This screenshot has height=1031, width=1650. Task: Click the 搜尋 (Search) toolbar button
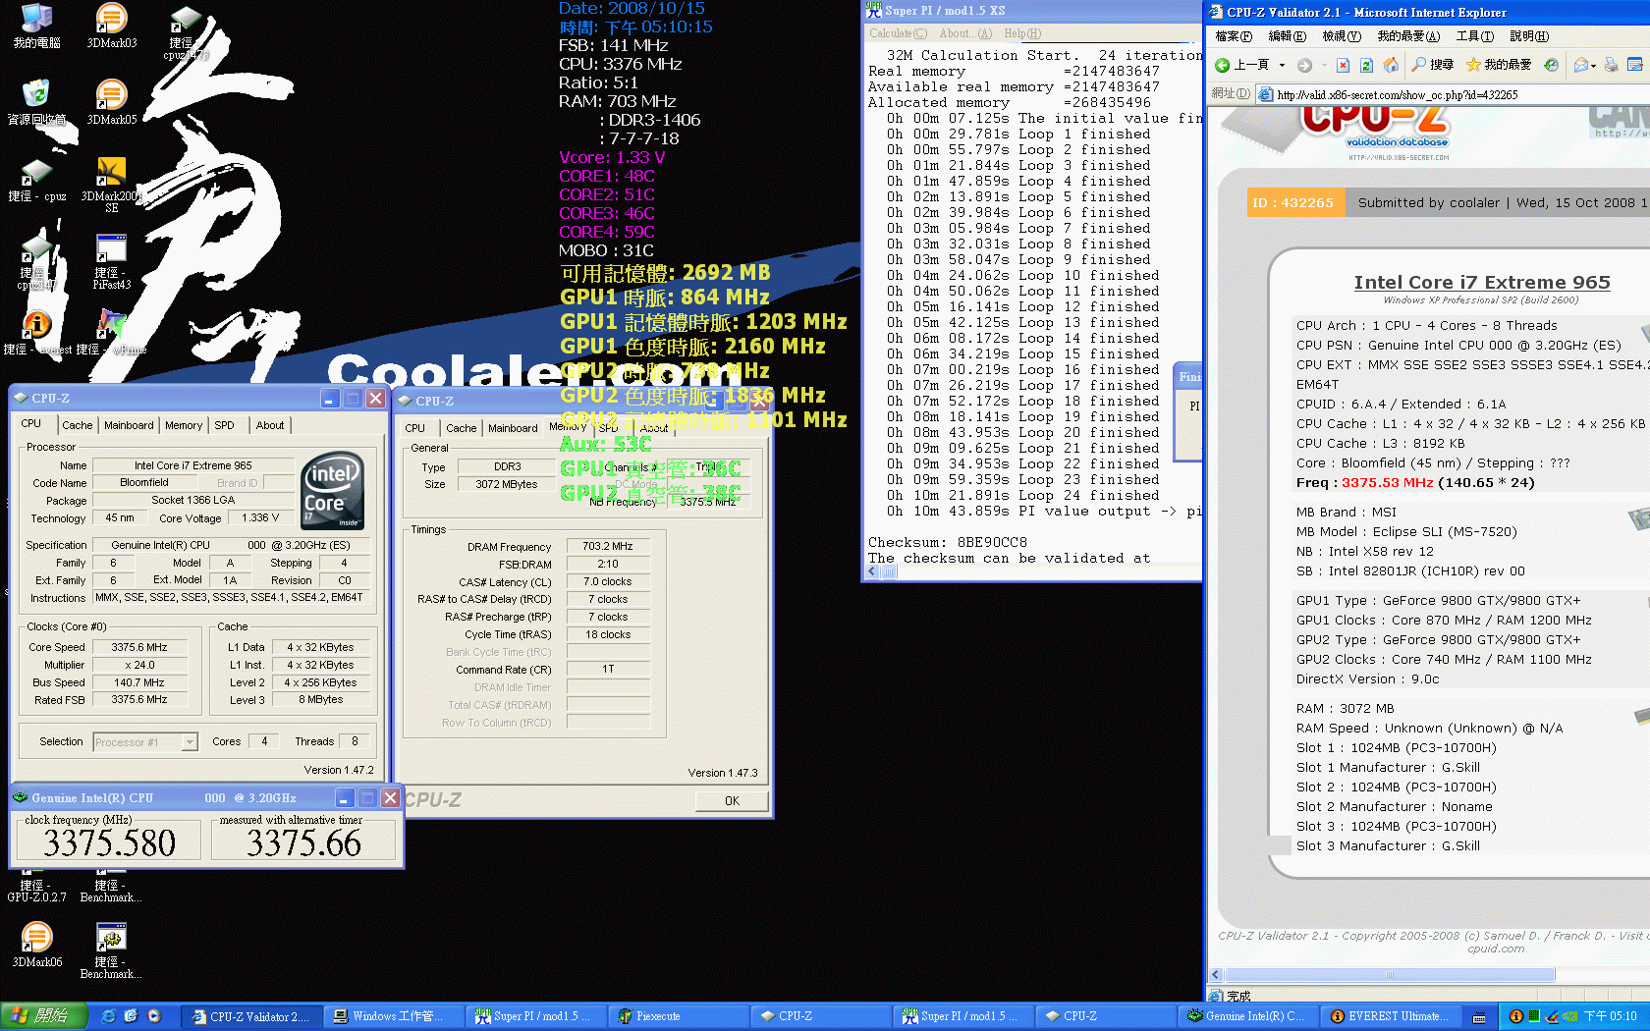tap(1433, 65)
